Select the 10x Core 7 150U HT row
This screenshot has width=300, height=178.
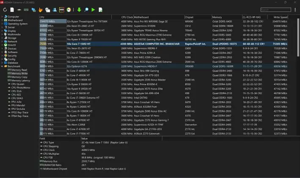pos(164,44)
